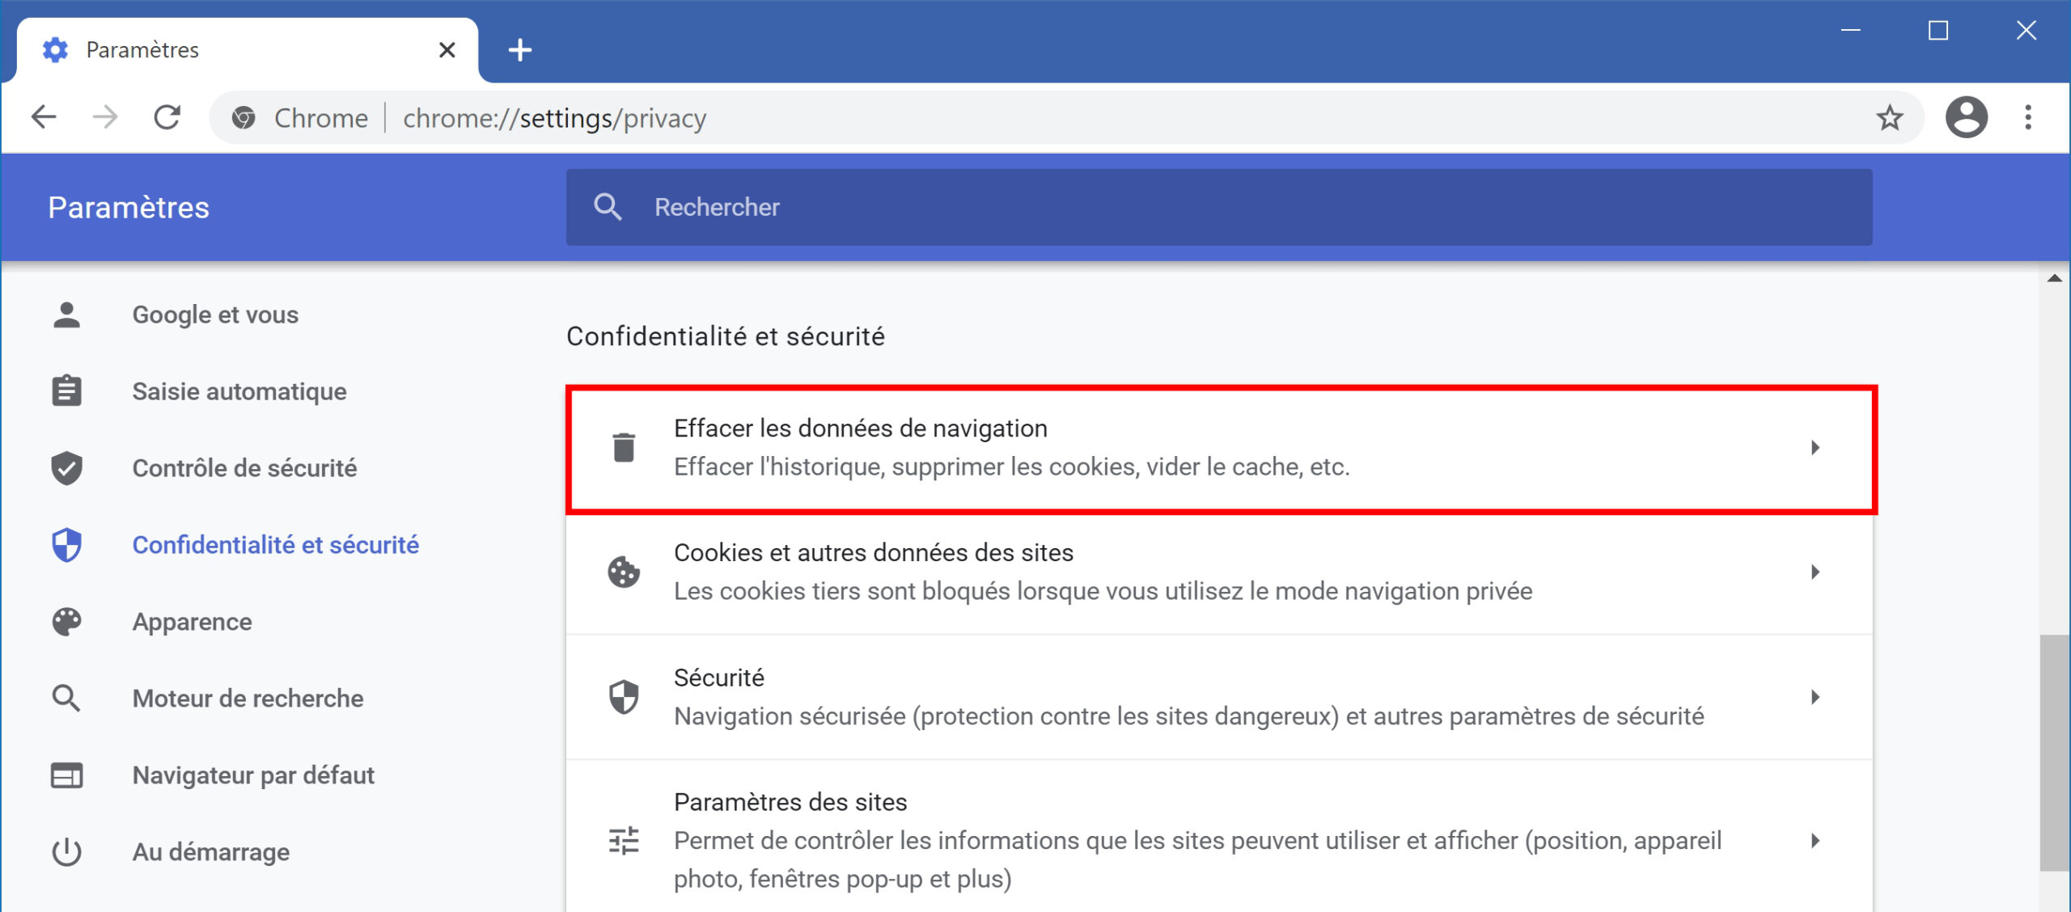Click the power icon for Au démarrage
The image size is (2071, 912).
[66, 851]
